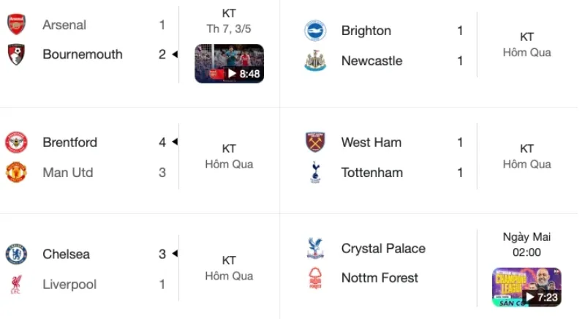Click the West Ham crest
585x319 pixels.
click(x=315, y=142)
